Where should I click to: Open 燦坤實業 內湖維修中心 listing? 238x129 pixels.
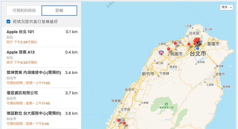click(x=42, y=78)
